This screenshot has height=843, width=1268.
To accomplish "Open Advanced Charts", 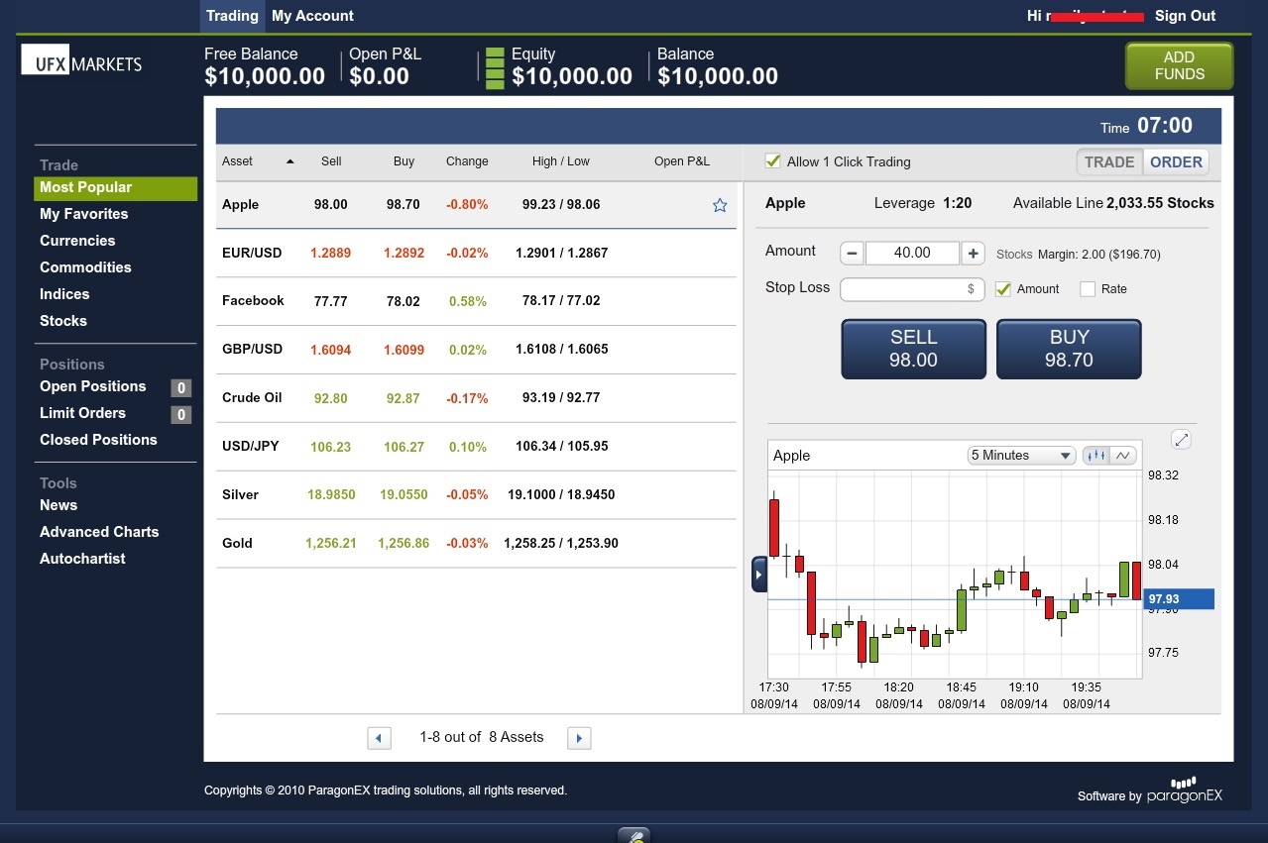I will (x=99, y=532).
